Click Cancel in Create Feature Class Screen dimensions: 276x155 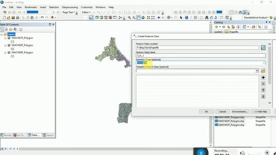[223, 112]
